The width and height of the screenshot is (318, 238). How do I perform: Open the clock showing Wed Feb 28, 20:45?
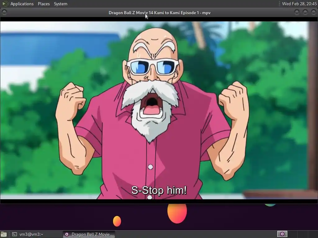point(299,4)
